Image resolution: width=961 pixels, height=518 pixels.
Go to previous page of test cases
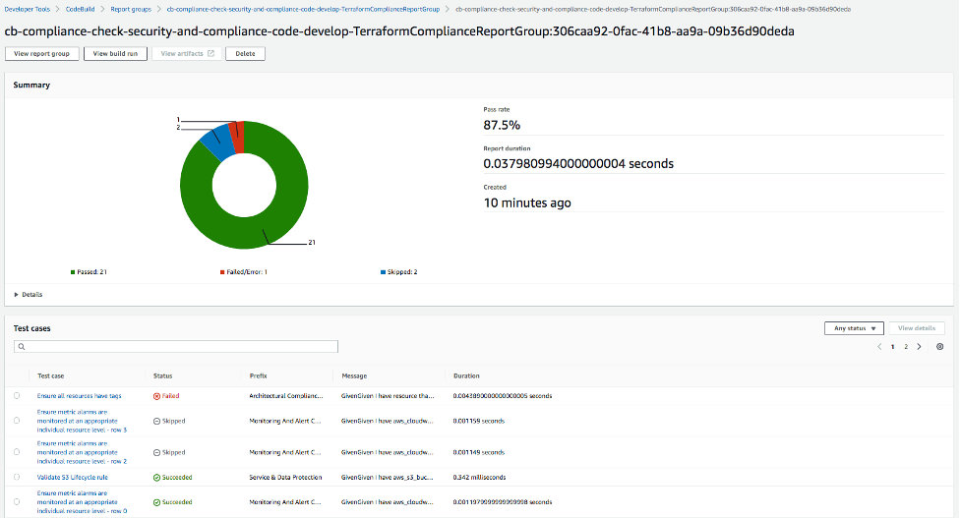click(x=879, y=347)
